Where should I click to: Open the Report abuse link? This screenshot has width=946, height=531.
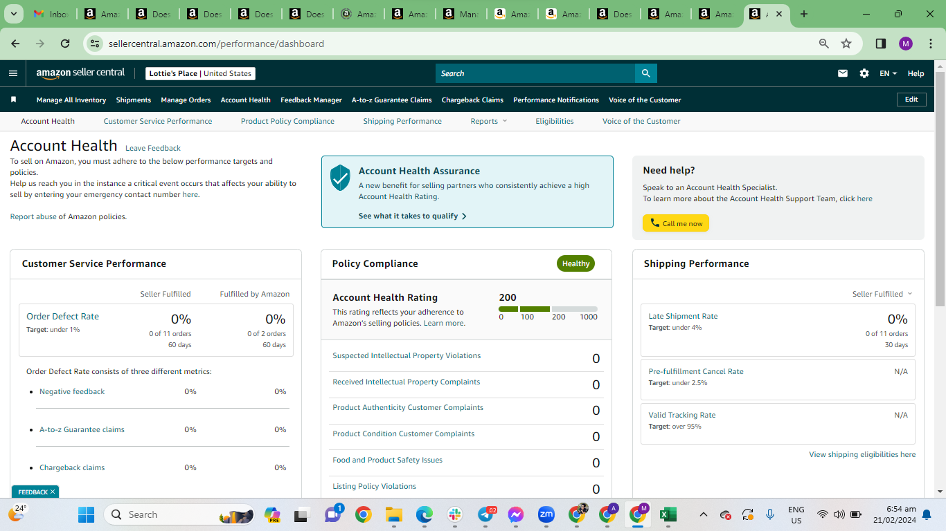click(x=33, y=216)
